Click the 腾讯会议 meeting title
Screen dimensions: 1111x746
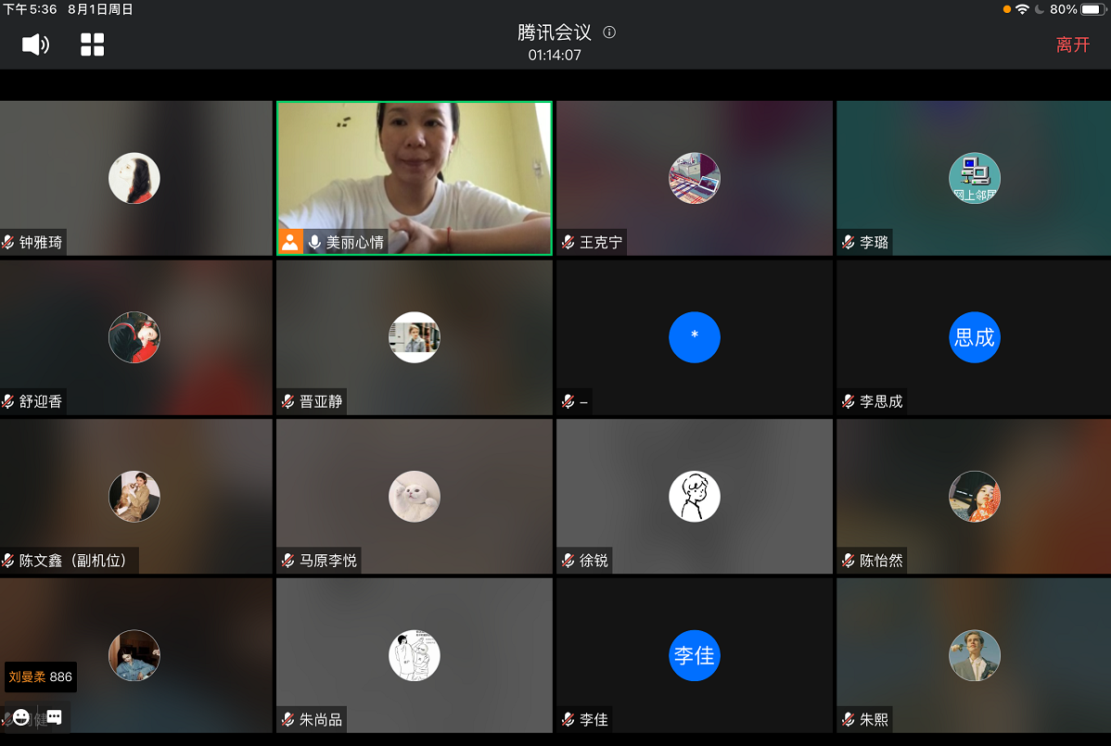click(x=554, y=32)
